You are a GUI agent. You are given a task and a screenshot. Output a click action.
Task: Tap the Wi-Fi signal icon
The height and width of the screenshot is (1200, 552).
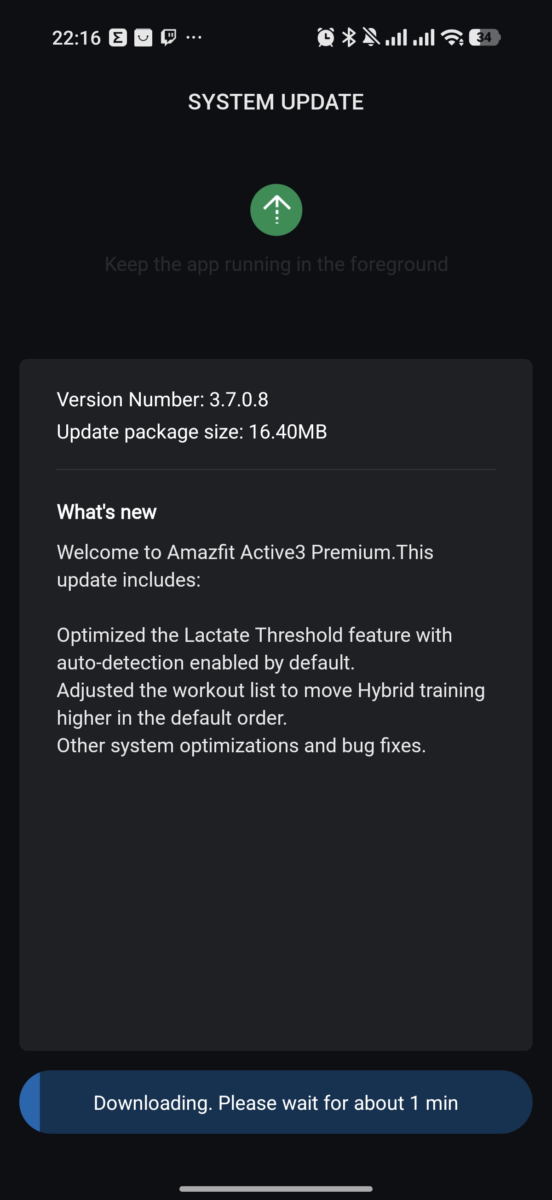tap(452, 37)
